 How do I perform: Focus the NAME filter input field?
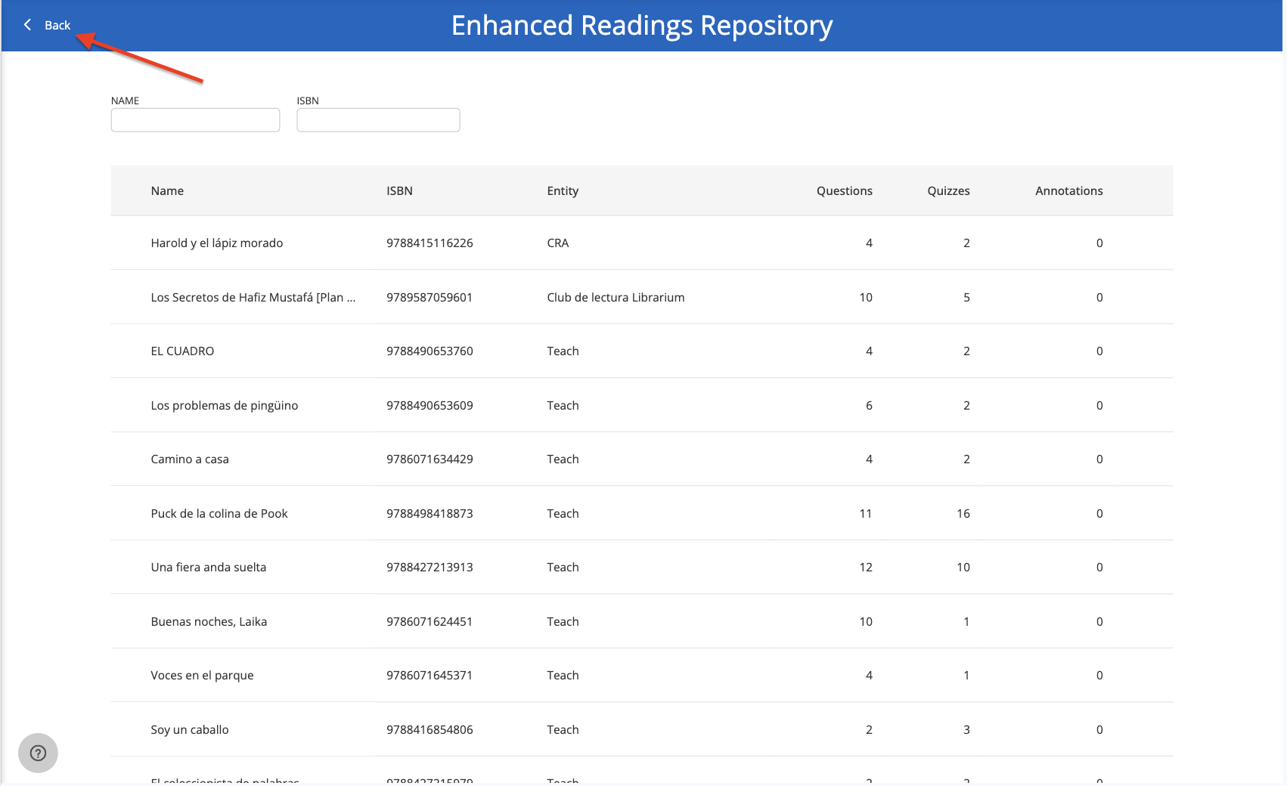[195, 120]
